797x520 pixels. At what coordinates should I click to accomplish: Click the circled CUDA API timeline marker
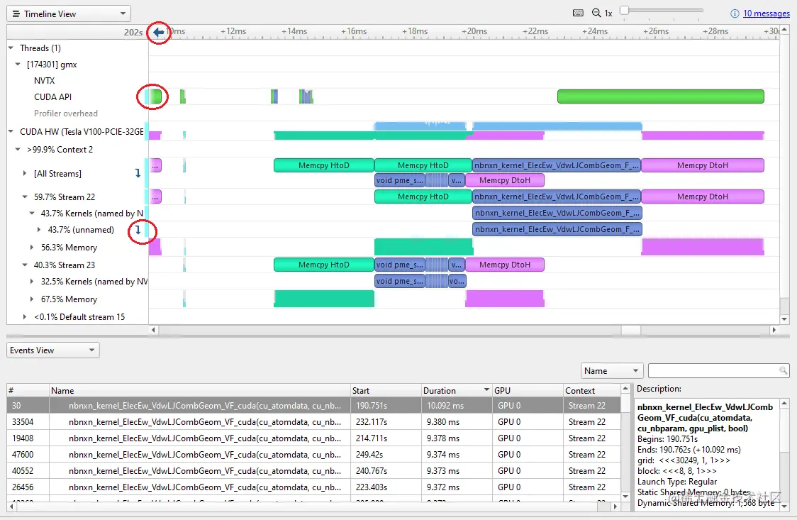click(151, 96)
